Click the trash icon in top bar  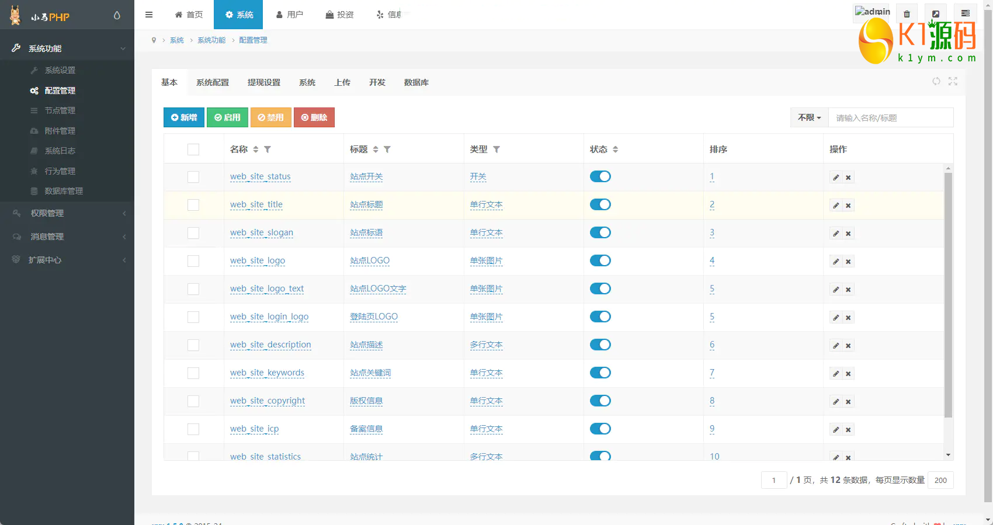tap(907, 14)
